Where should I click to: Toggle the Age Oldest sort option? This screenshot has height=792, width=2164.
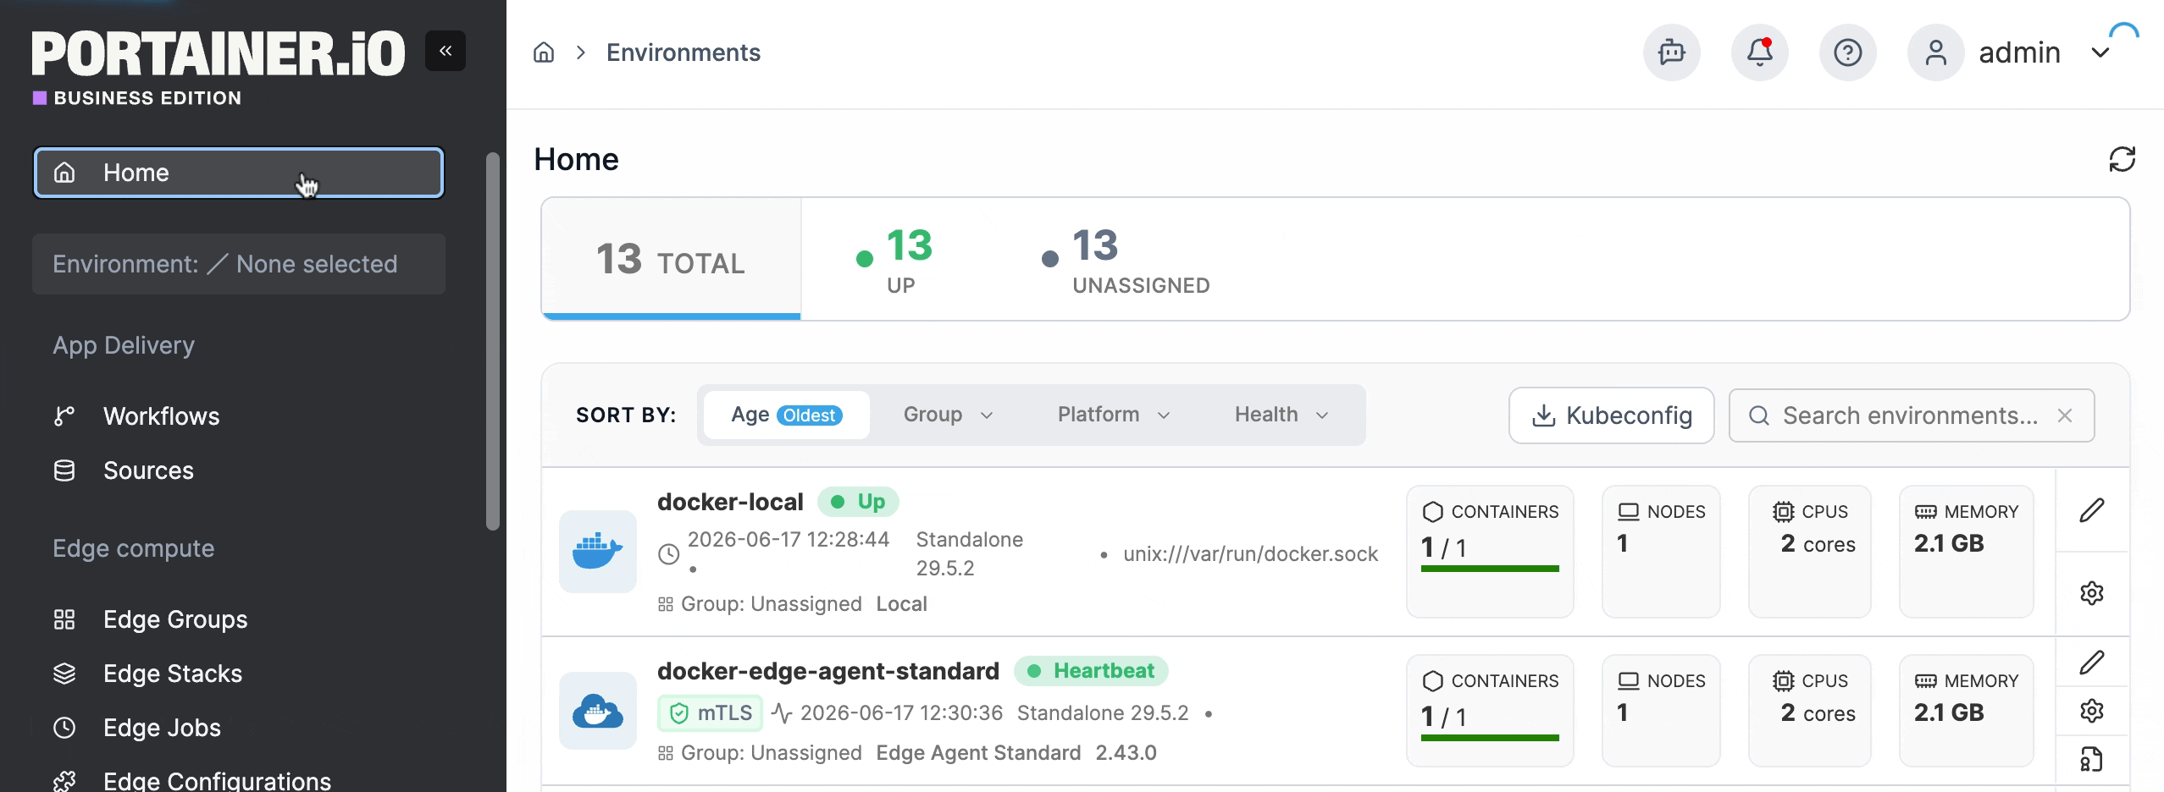(786, 415)
